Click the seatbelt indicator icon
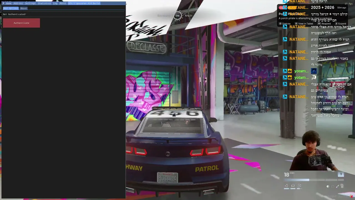355x200 pixels. [x=338, y=186]
